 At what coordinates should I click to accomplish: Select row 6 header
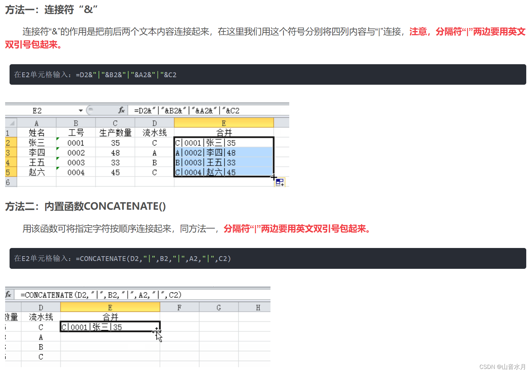[x=11, y=182]
